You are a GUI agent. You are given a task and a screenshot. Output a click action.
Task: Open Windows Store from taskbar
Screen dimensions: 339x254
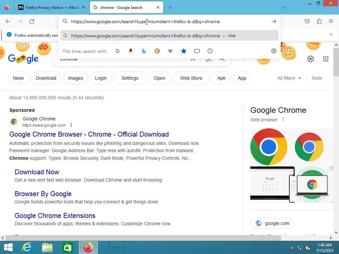tap(68, 247)
